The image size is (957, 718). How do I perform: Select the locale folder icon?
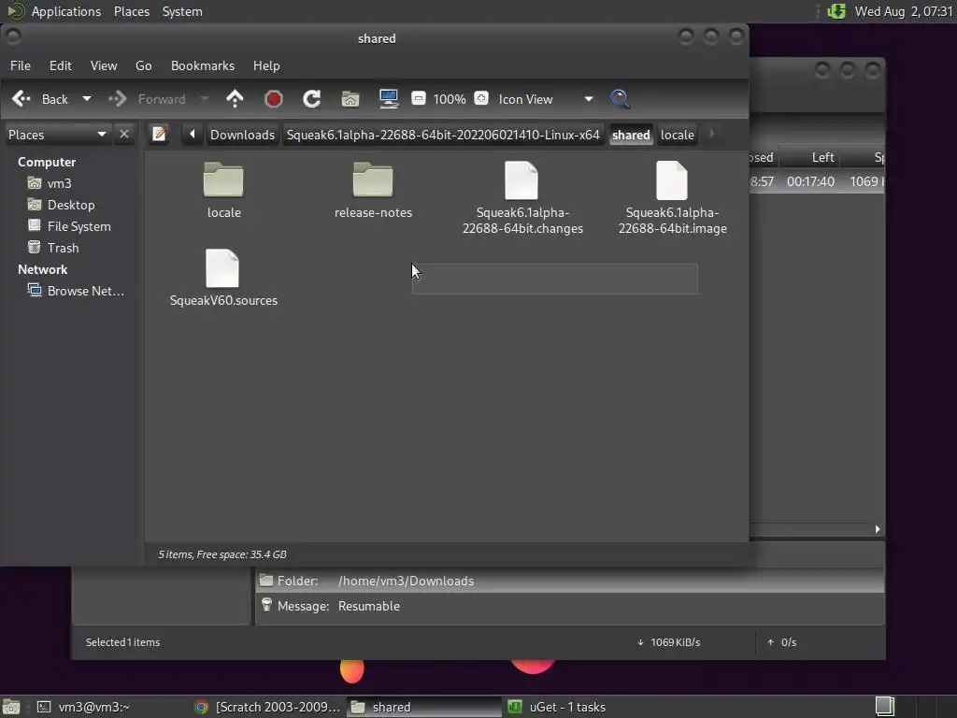point(223,179)
